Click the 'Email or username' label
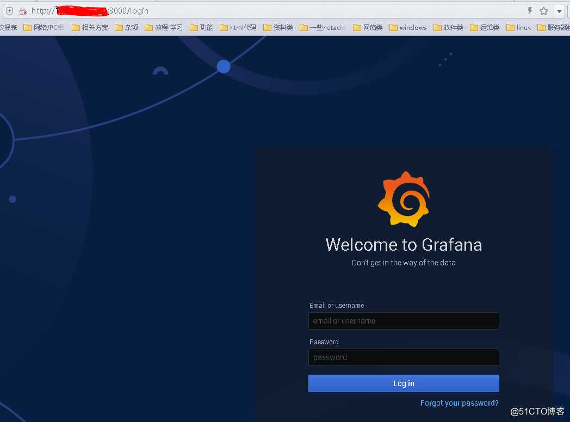 [337, 305]
